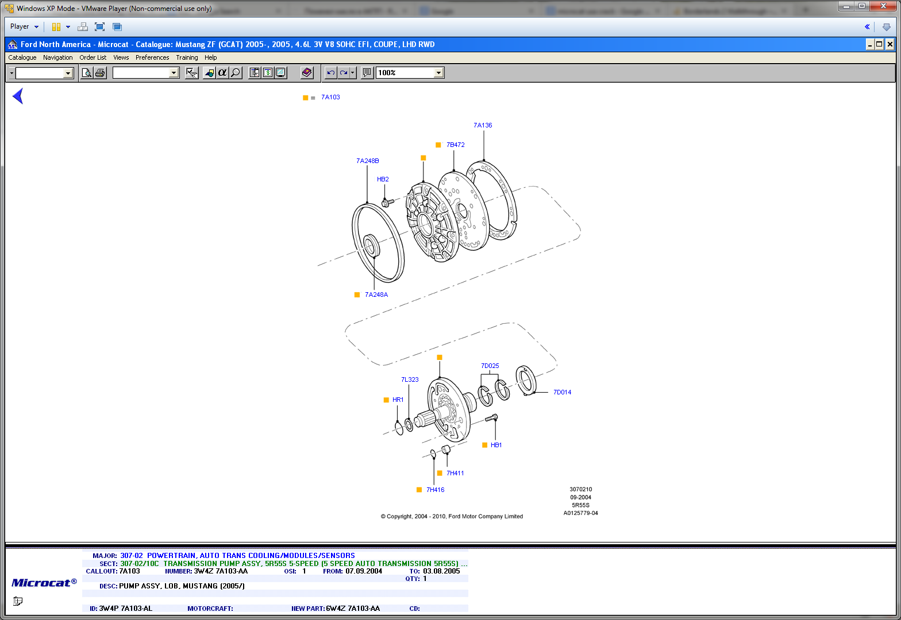Click the 7A103 legend callout link
This screenshot has height=620, width=901.
(x=330, y=98)
